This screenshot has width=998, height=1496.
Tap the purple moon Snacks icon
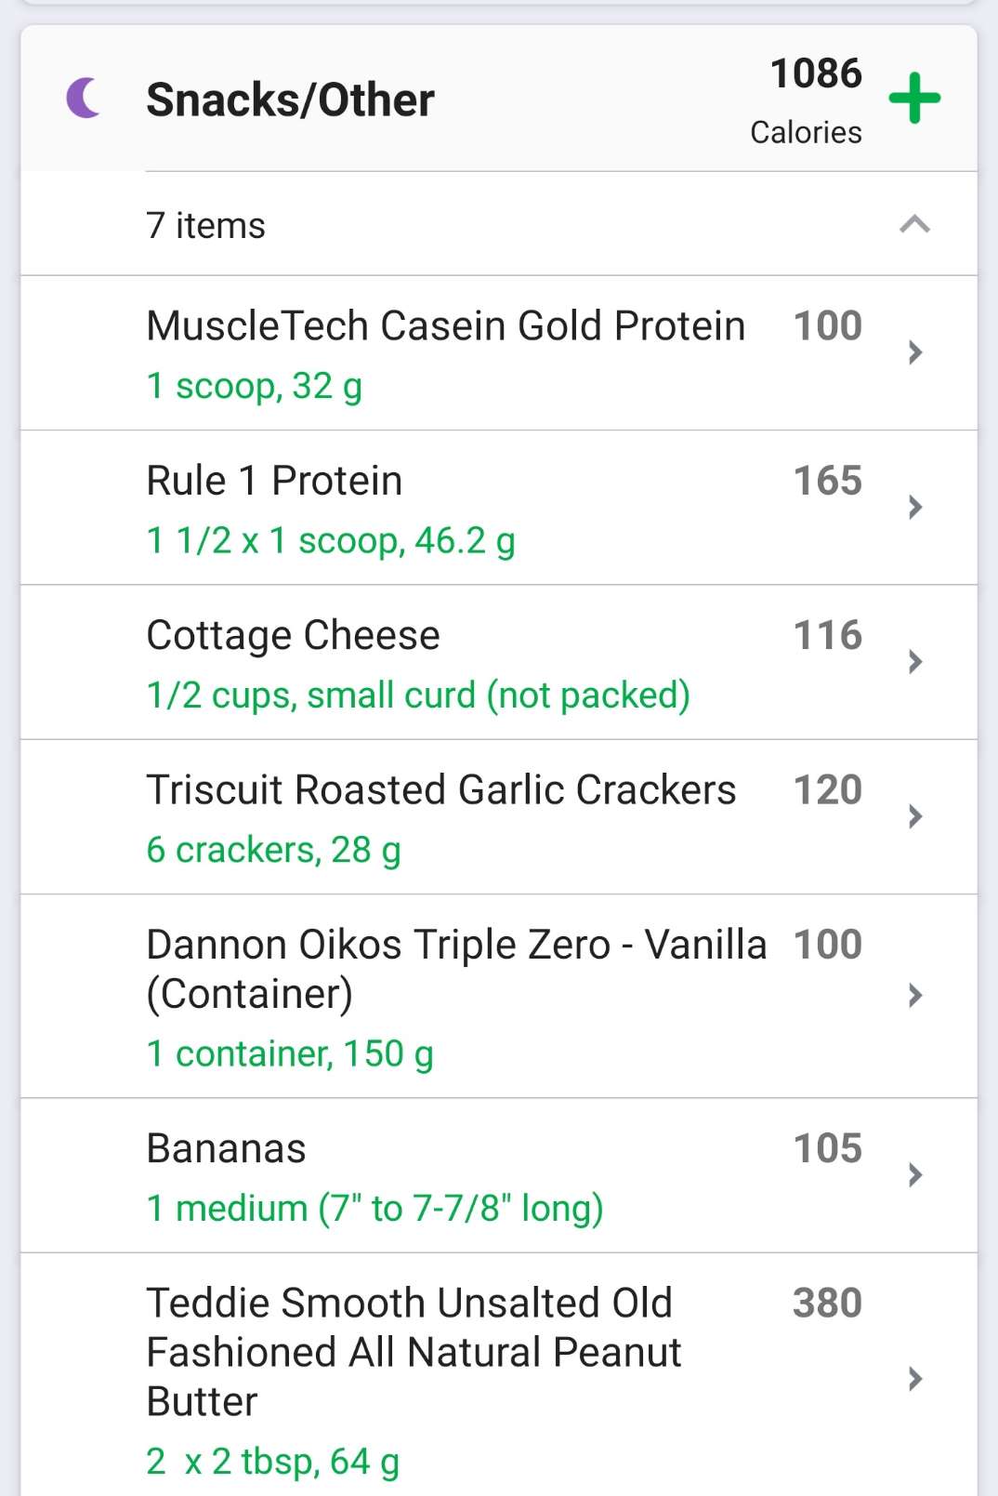(84, 98)
